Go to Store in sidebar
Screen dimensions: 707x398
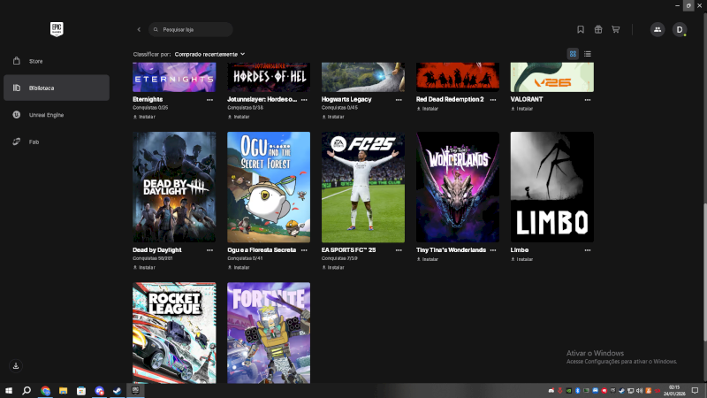pos(35,61)
